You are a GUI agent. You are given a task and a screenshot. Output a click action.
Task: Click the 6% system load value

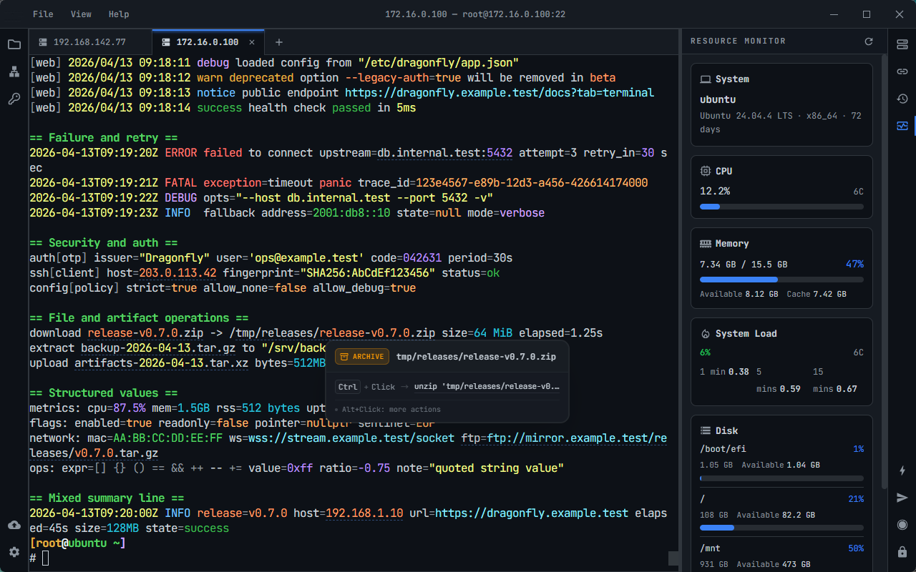point(705,352)
